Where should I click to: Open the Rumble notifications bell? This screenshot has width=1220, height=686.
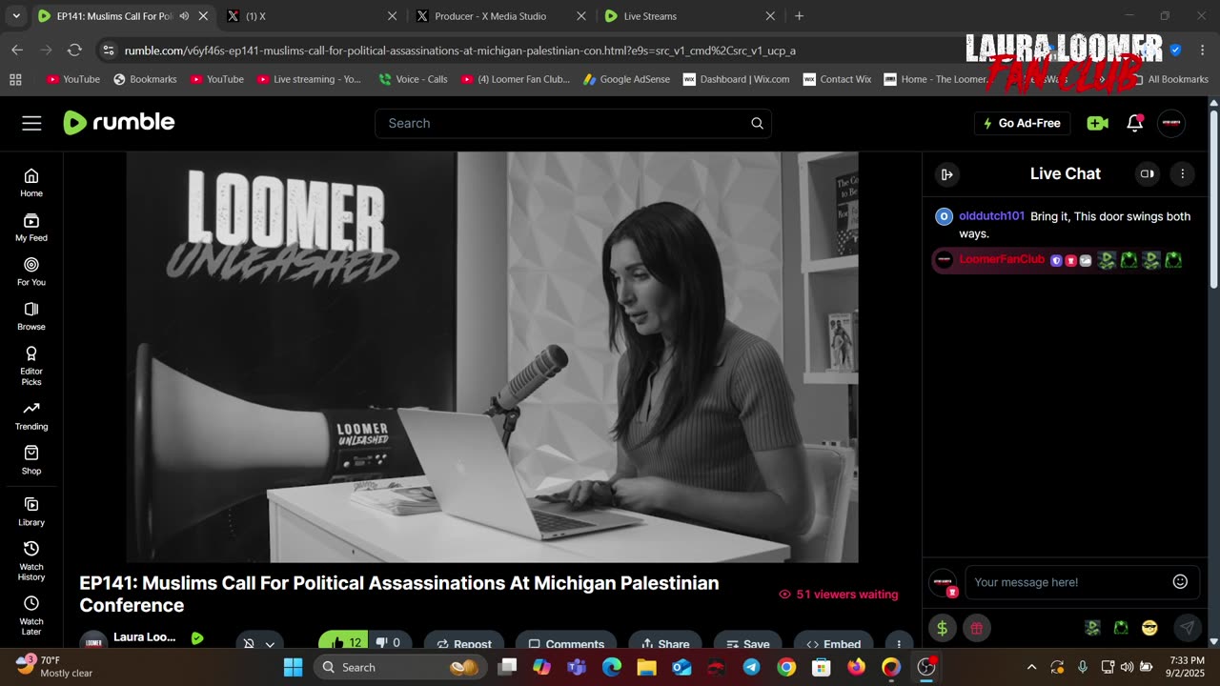point(1134,123)
